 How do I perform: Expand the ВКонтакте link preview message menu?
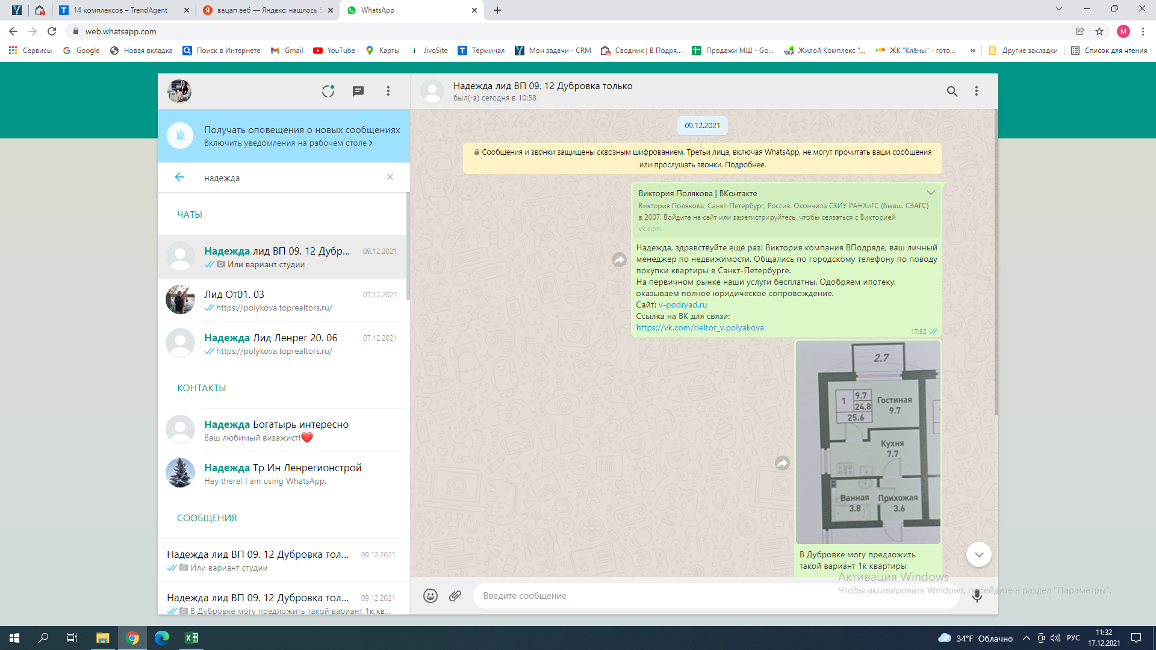coord(931,193)
